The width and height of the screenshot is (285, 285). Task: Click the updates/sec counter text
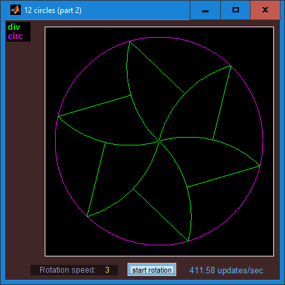226,270
